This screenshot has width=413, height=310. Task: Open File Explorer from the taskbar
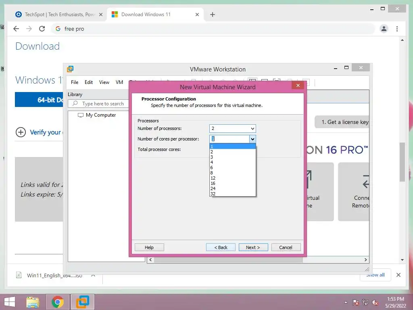[33, 302]
